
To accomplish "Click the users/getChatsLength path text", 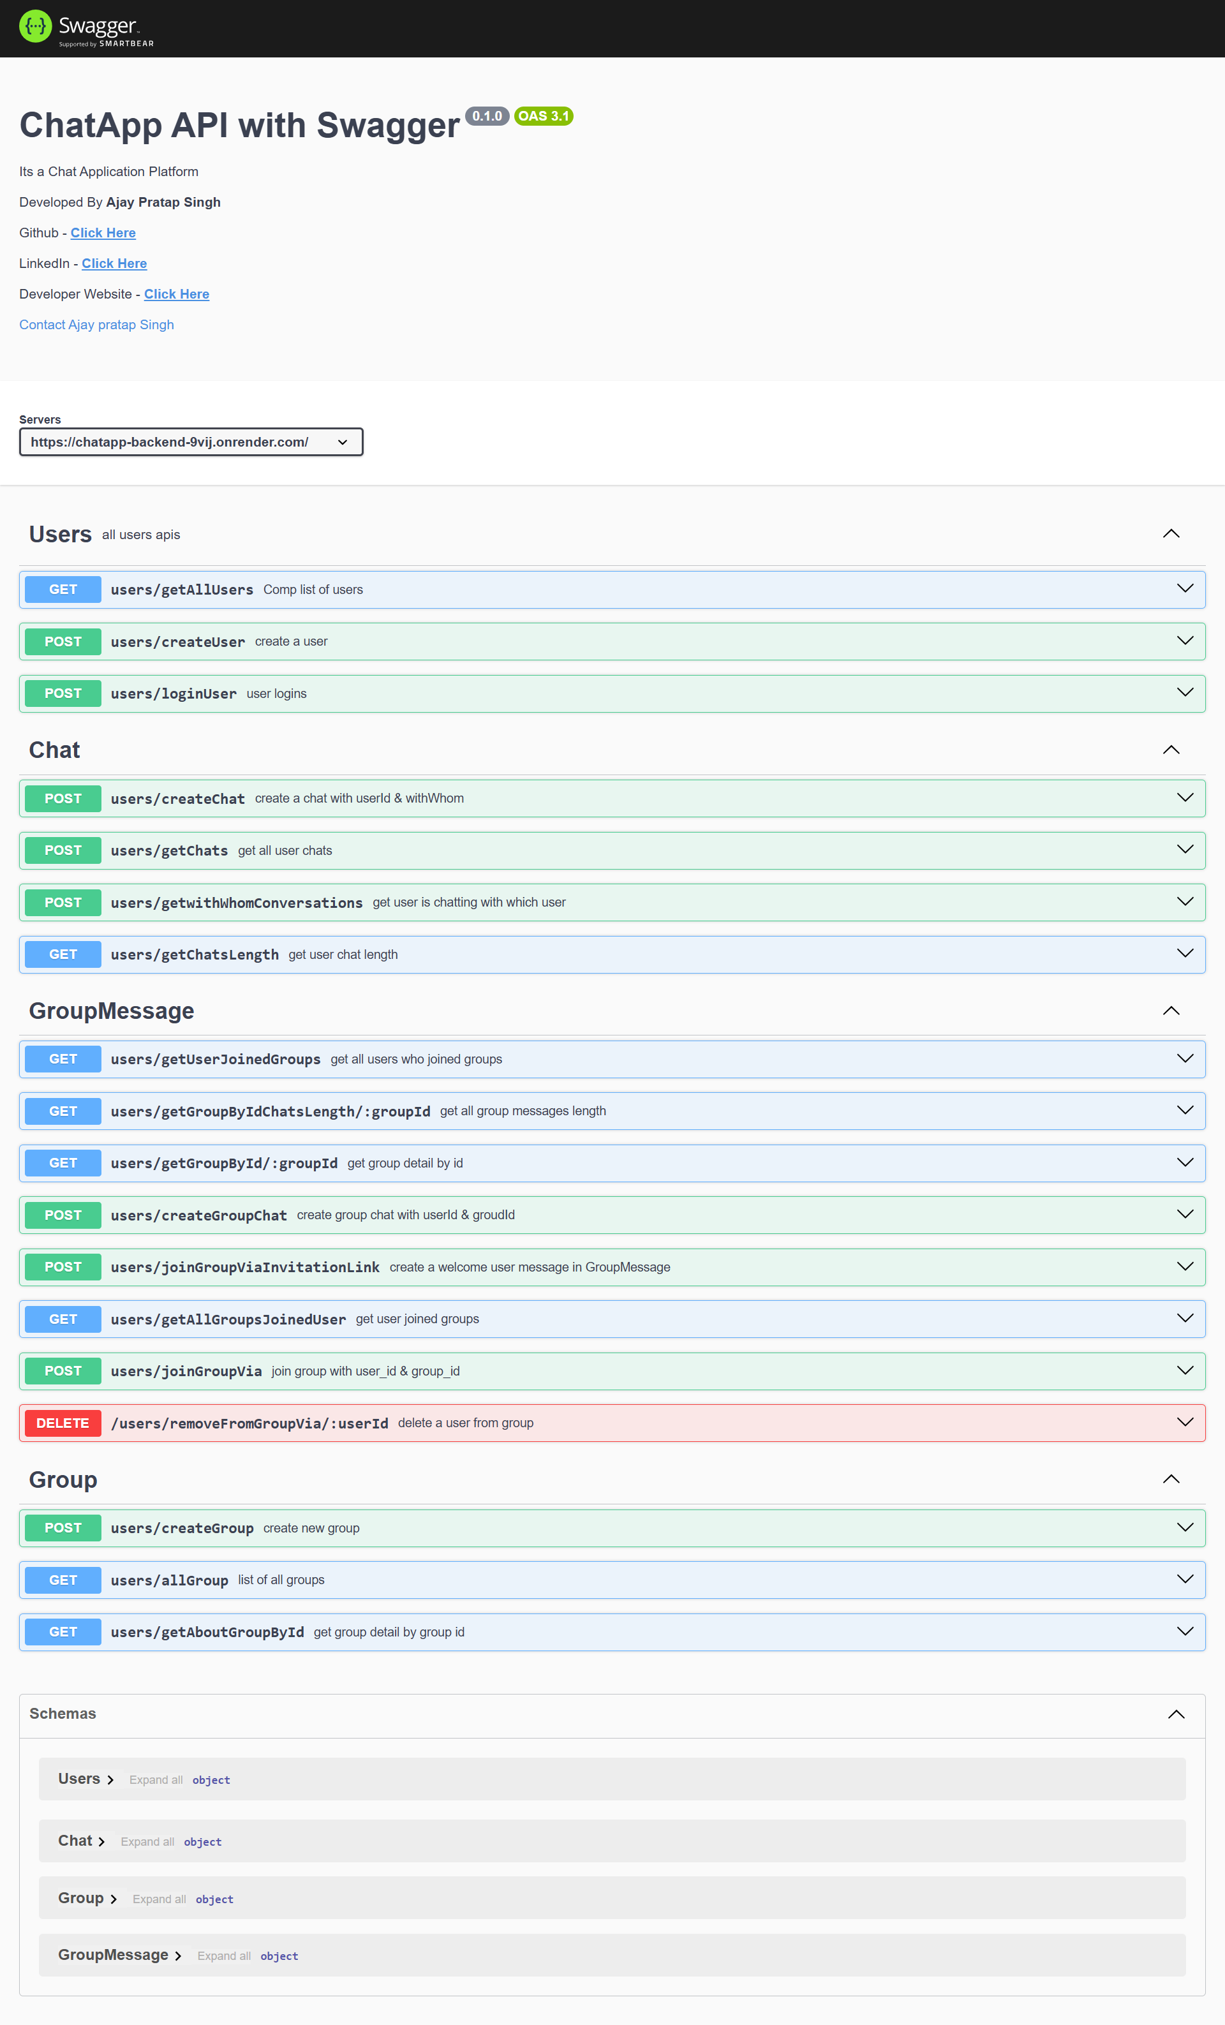I will pos(195,955).
